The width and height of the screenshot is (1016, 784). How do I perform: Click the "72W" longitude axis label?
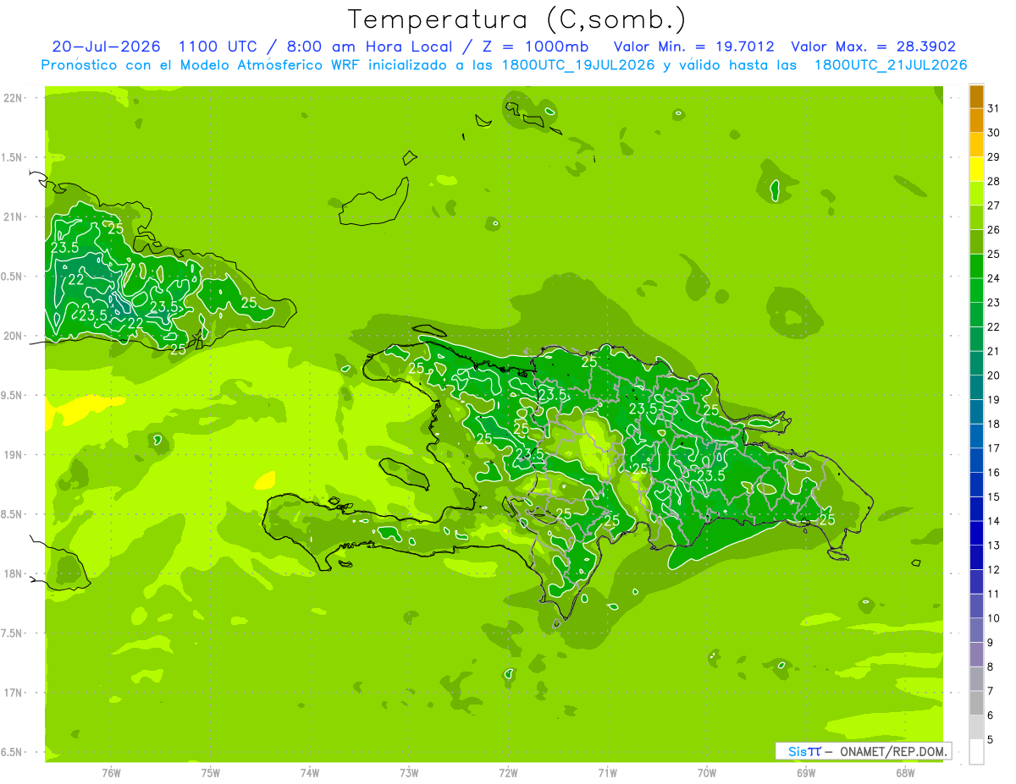click(508, 773)
